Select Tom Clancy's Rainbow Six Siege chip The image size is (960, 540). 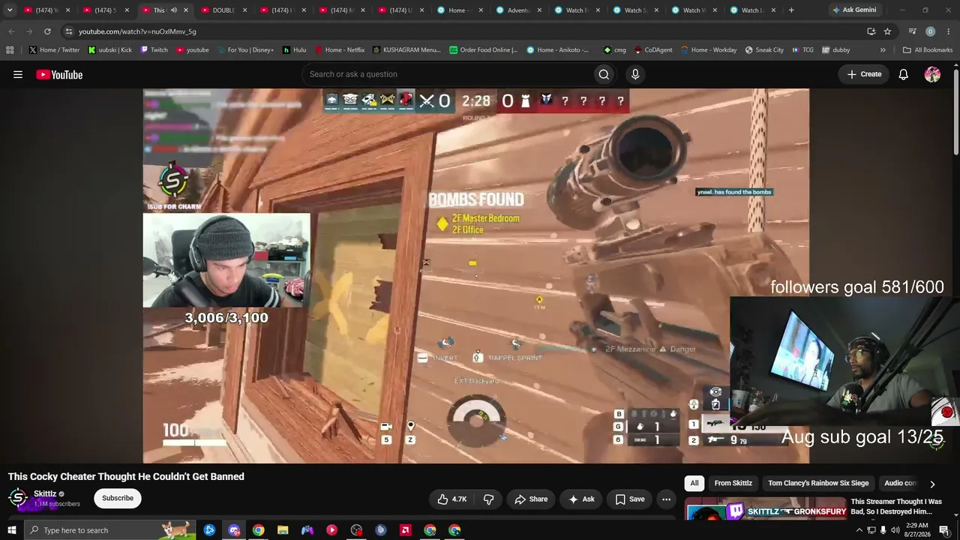click(x=818, y=483)
